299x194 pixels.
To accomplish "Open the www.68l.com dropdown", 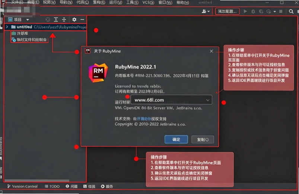I will 171,100.
